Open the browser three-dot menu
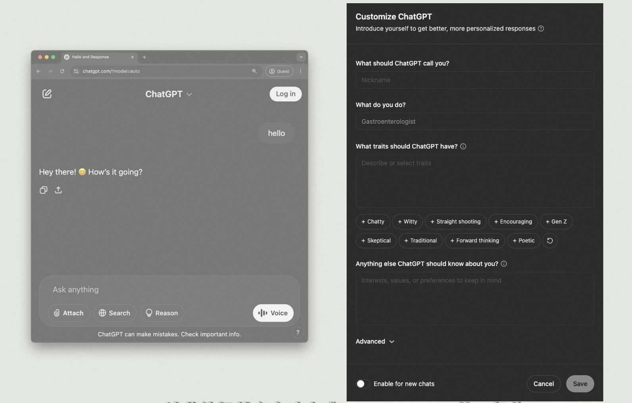 [x=301, y=71]
